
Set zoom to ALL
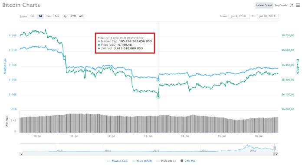coord(82,16)
